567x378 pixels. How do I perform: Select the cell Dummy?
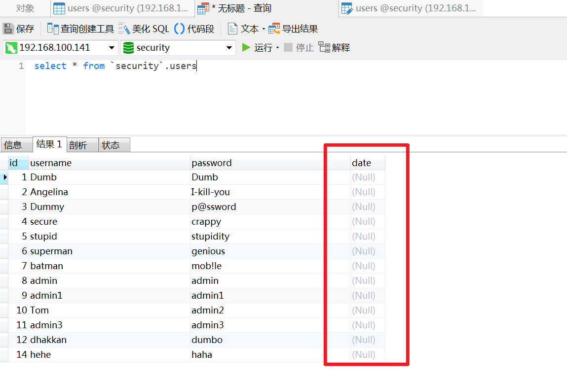coord(109,207)
